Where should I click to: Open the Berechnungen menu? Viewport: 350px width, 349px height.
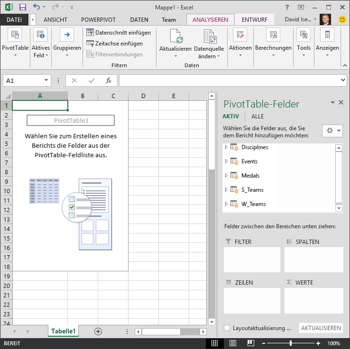click(273, 42)
